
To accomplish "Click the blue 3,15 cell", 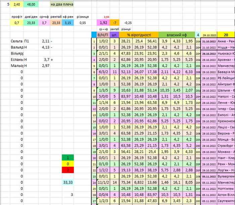I will pyautogui.click(x=68, y=23).
